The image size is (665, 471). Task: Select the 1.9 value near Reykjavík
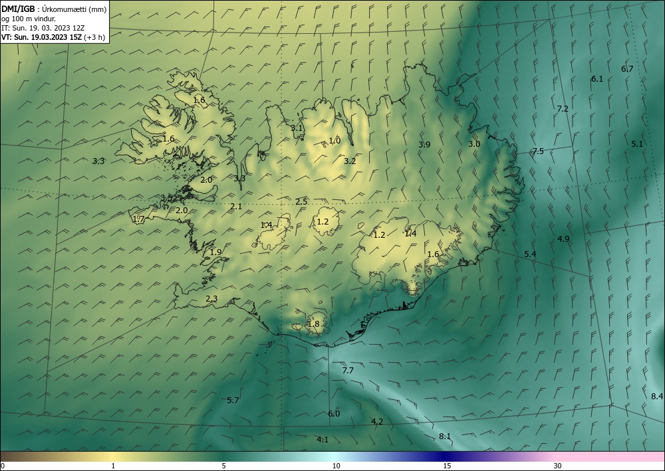(216, 252)
